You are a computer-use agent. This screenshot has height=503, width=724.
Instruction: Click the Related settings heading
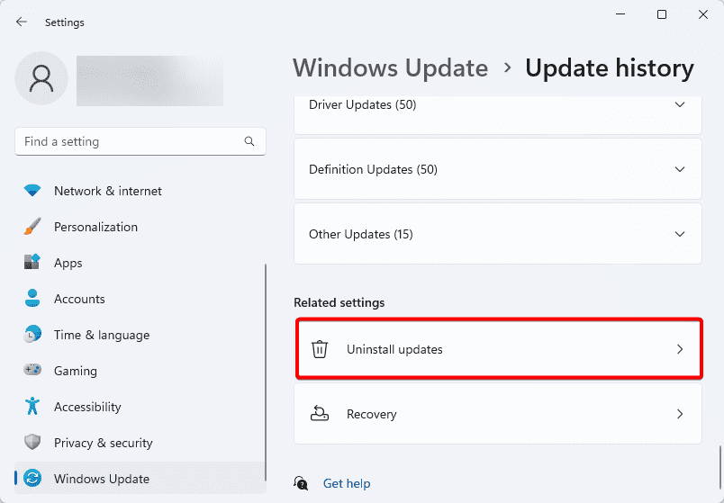click(339, 302)
